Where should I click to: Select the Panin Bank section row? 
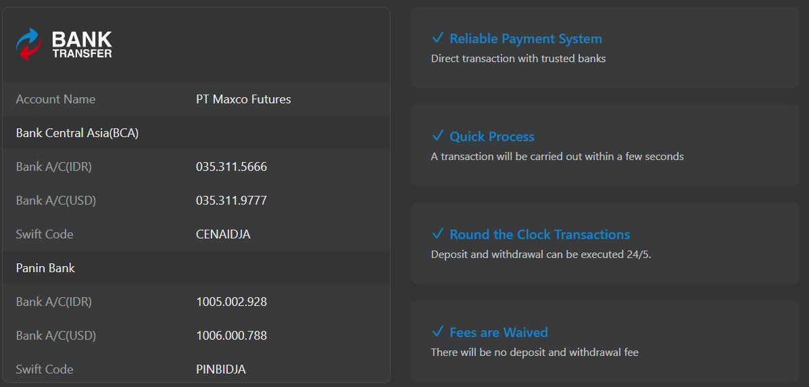click(x=196, y=268)
